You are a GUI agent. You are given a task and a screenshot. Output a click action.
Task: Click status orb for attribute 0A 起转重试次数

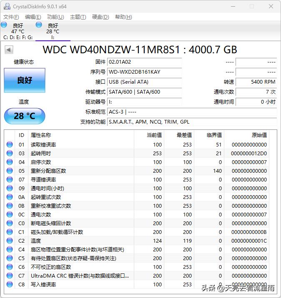(x=10, y=197)
